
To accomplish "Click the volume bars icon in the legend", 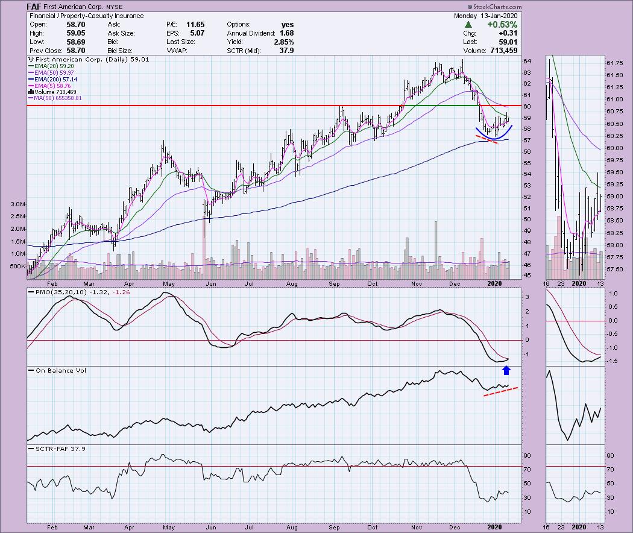I will 31,92.
